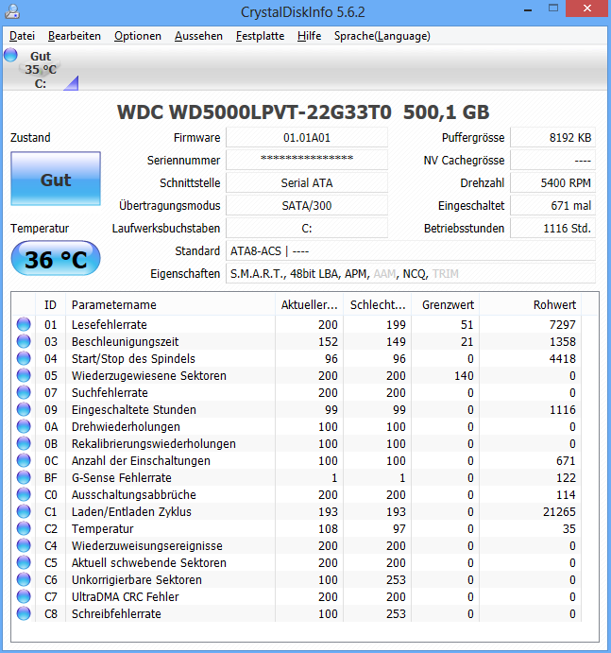
Task: Select the C: drive status circle icon
Action: [x=10, y=55]
